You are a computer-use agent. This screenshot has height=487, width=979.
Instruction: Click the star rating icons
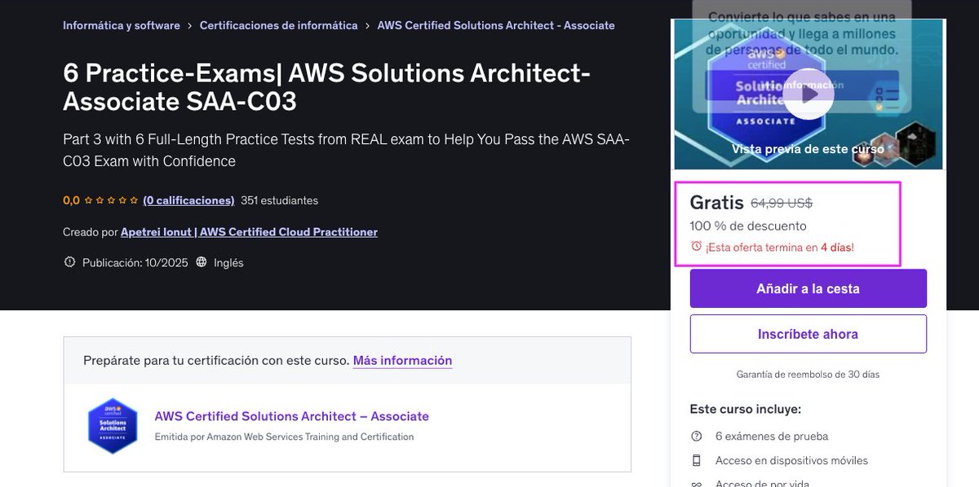[x=111, y=200]
